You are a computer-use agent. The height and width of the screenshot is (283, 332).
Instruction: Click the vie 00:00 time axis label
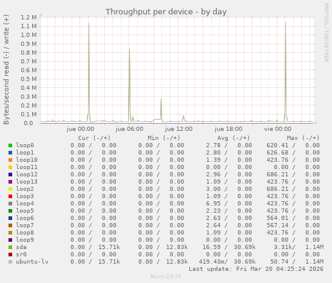277,129
